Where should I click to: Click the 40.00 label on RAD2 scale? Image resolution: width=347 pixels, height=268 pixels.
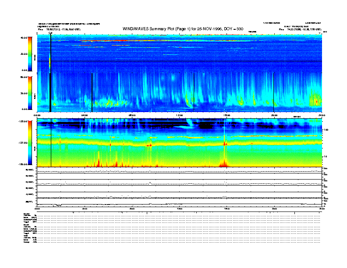click(x=24, y=38)
